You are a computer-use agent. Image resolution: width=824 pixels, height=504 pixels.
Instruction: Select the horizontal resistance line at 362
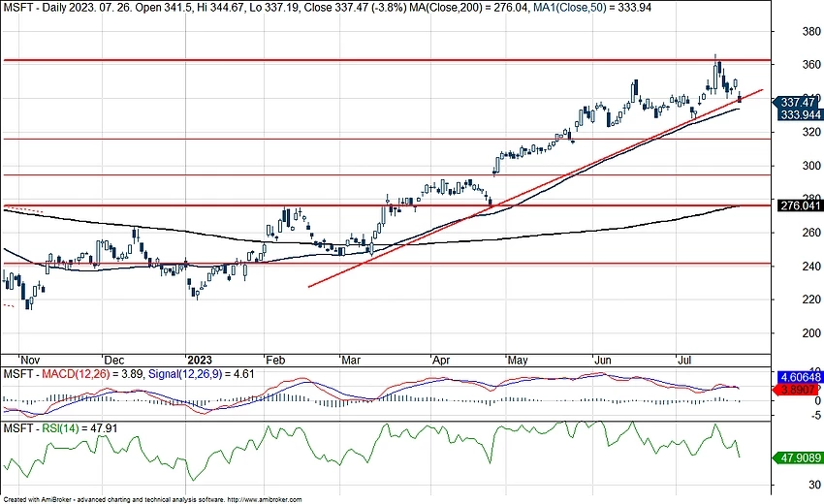tap(386, 60)
